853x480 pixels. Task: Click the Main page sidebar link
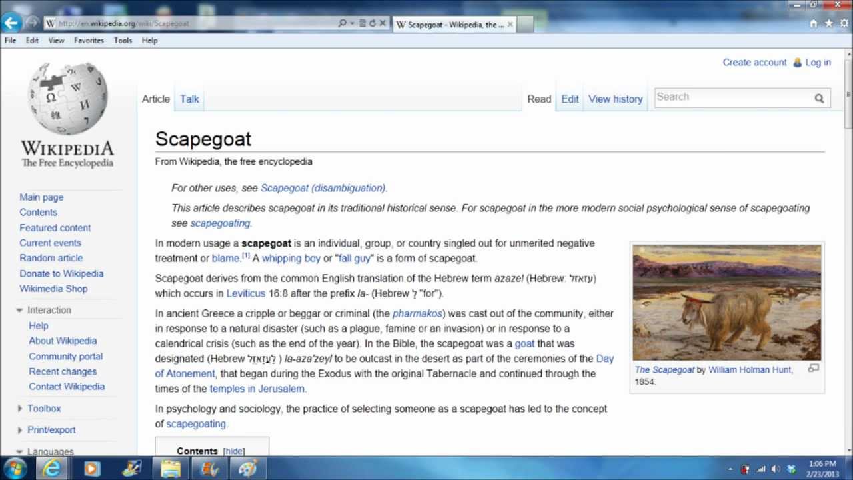point(41,197)
